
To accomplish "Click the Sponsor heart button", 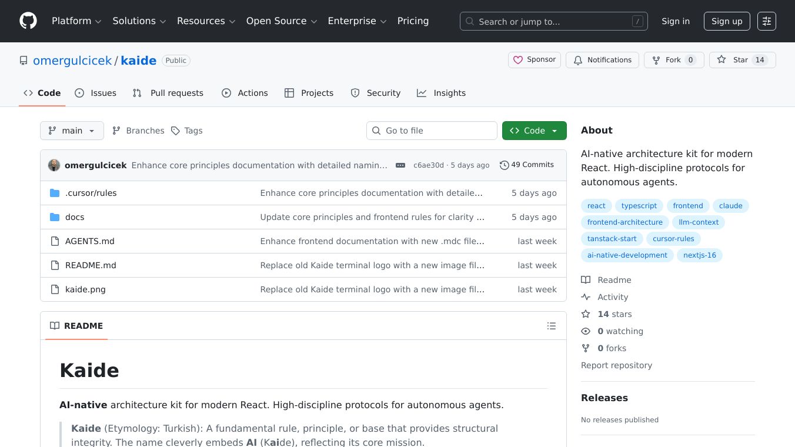I will [x=535, y=60].
